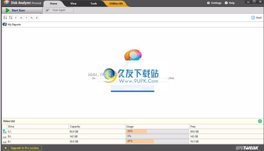The width and height of the screenshot is (264, 151).
Task: Click the 39.6 GB free cell
Action: point(194,131)
